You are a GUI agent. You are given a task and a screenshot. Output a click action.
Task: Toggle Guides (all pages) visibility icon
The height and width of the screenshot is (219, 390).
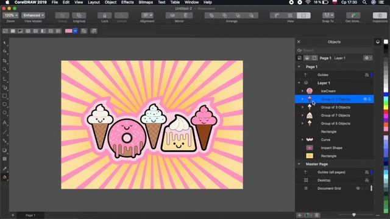[x=367, y=172]
